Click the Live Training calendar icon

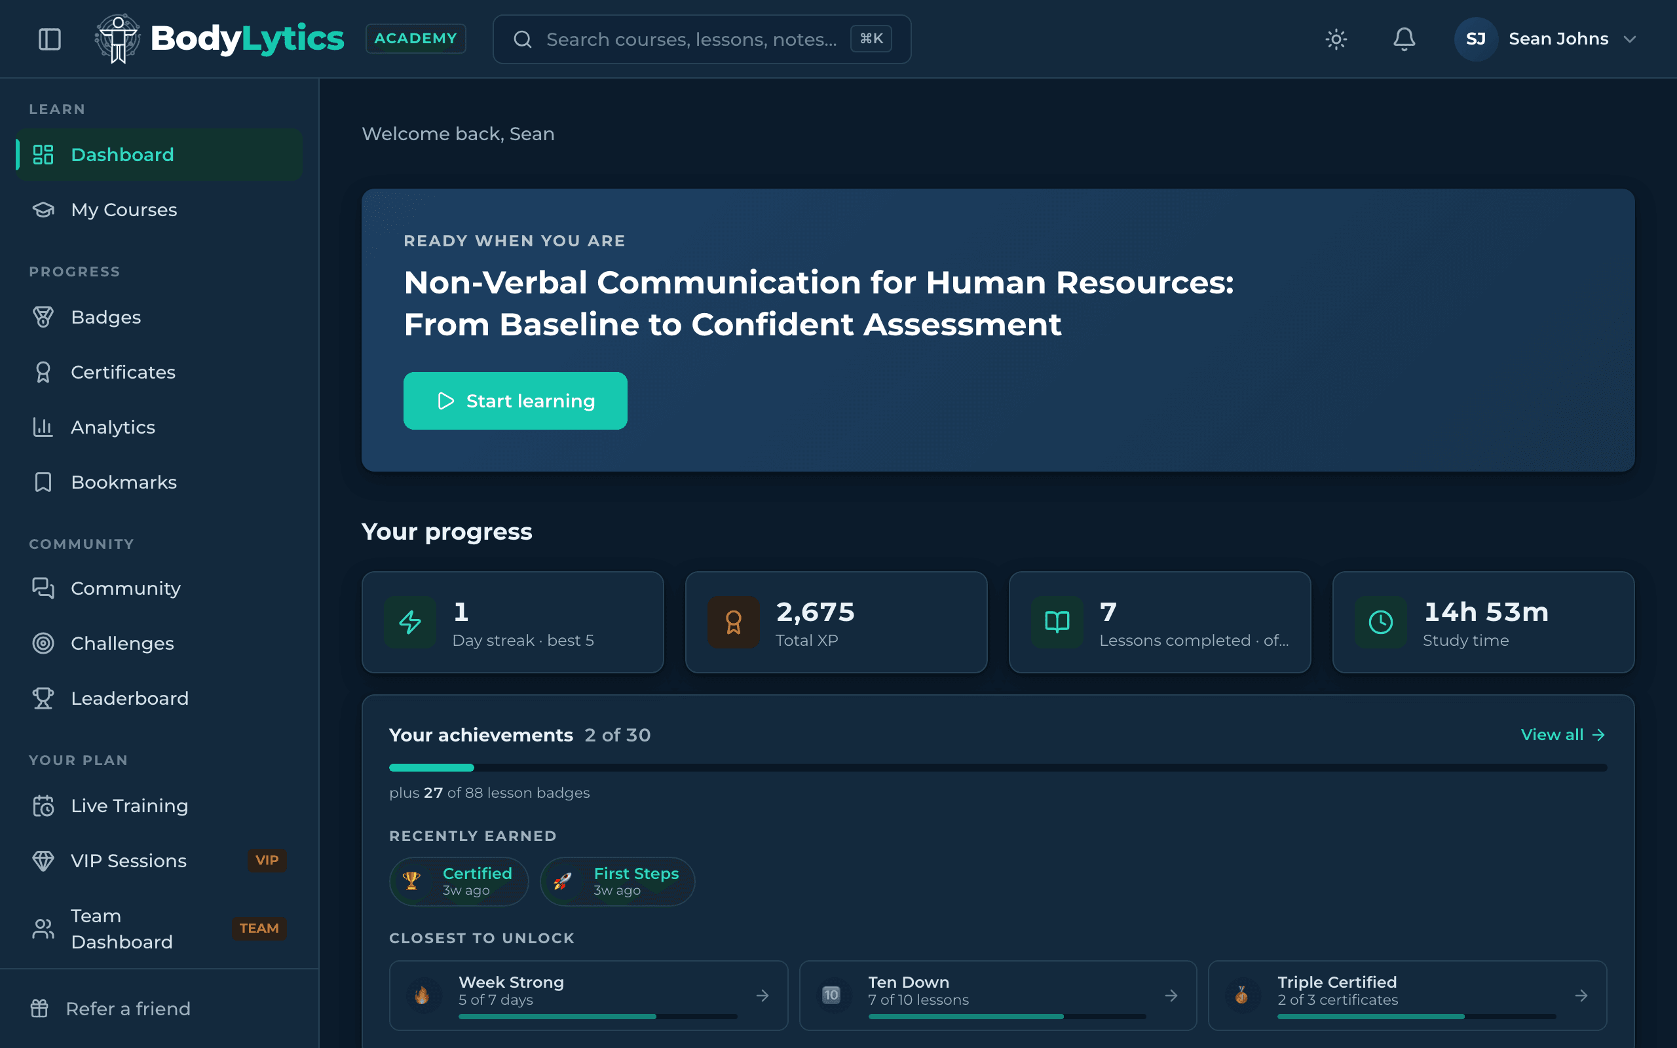[x=43, y=806]
